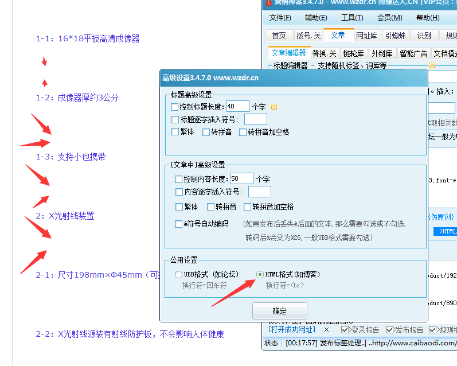Click the 控制内容长度 number field
This screenshot has height=366, width=457.
[241, 179]
